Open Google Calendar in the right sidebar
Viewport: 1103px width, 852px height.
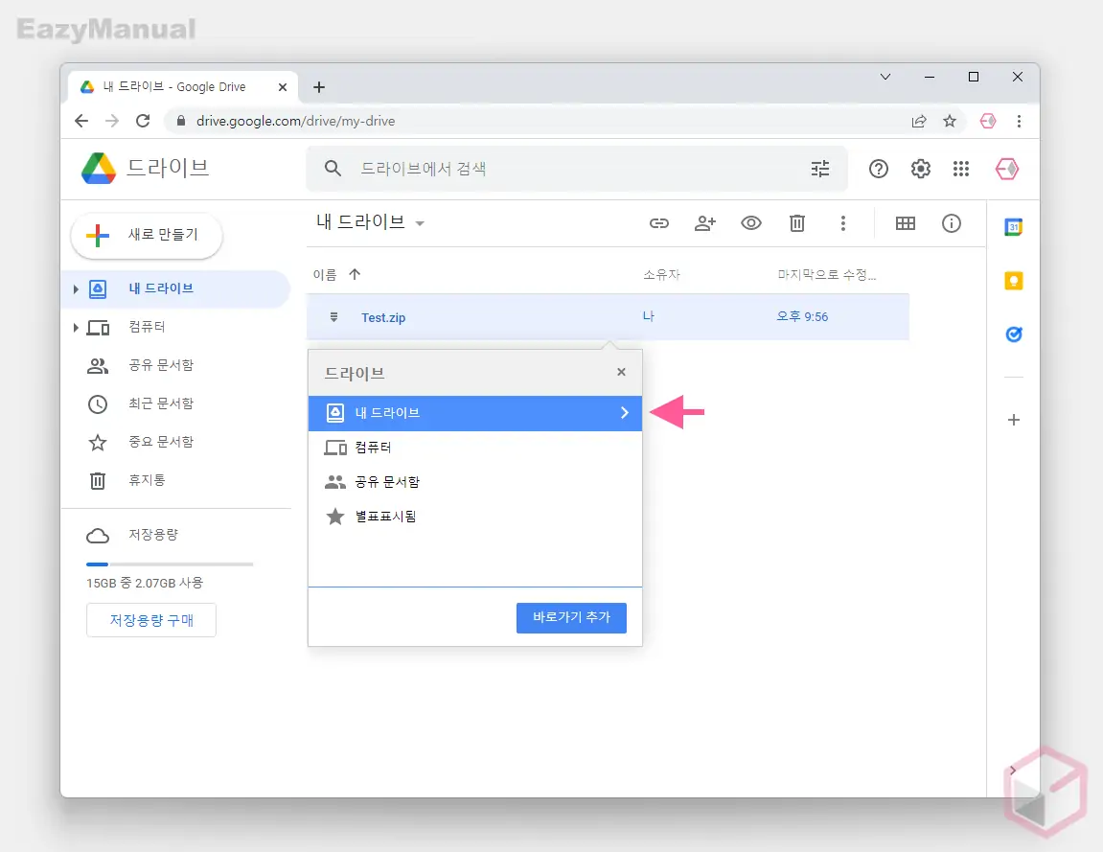point(1013,227)
